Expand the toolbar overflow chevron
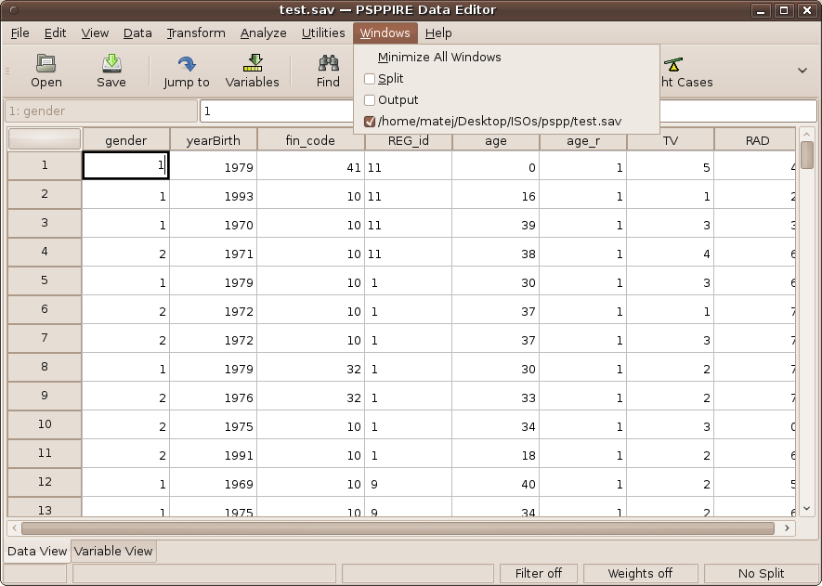This screenshot has height=586, width=822. pyautogui.click(x=802, y=71)
